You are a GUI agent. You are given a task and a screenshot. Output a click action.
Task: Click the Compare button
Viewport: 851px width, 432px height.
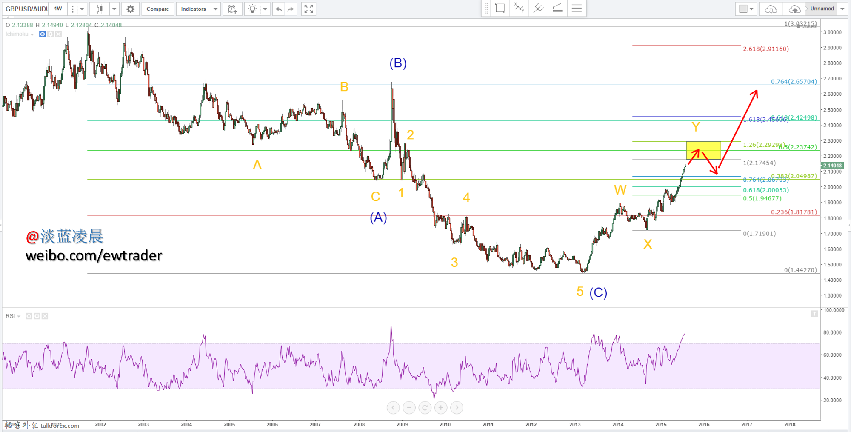[157, 9]
